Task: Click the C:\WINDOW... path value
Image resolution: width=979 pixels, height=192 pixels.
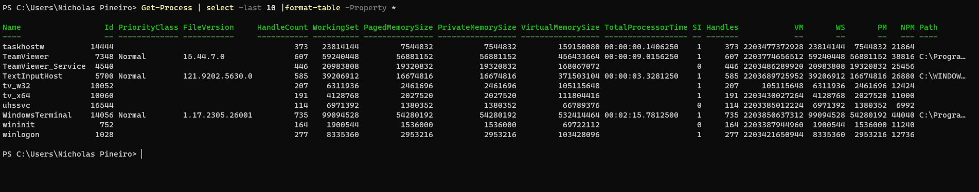Action: tap(942, 76)
